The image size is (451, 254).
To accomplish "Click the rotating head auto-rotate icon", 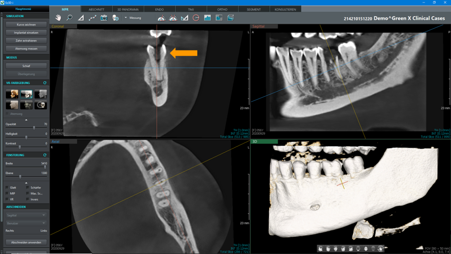I will [x=381, y=249].
